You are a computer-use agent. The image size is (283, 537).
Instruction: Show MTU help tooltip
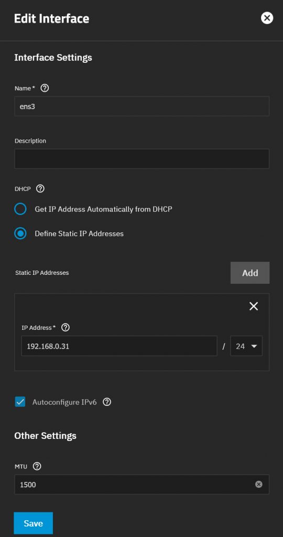37,466
